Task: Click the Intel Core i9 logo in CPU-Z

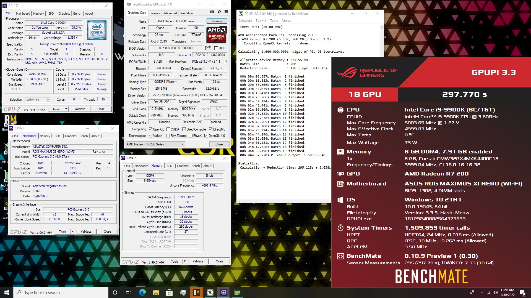Action: coord(97,30)
